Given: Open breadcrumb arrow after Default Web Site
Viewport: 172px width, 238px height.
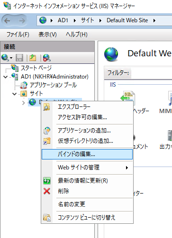Looking at the screenshot, I should point(154,20).
